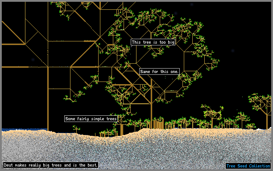Click the small bush left of the rightmost tree
This screenshot has height=171, width=273.
click(251, 126)
